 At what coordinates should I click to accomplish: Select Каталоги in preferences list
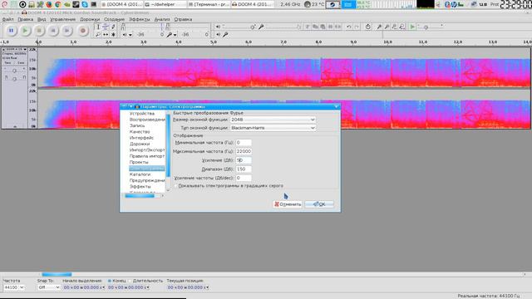(140, 174)
